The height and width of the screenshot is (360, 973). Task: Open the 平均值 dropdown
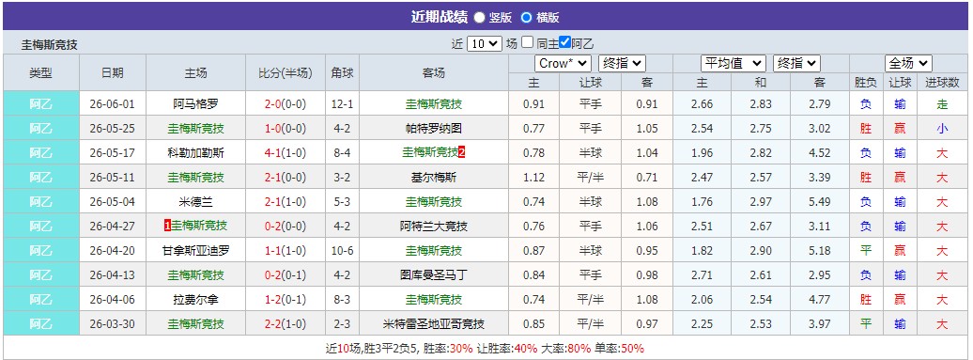pyautogui.click(x=734, y=63)
